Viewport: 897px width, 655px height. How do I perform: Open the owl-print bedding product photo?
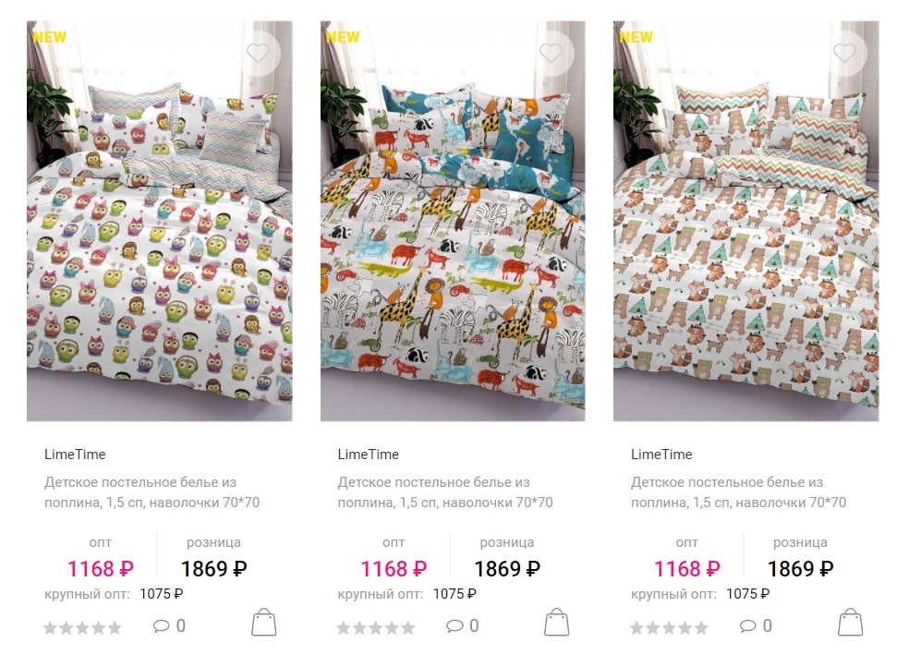[160, 222]
